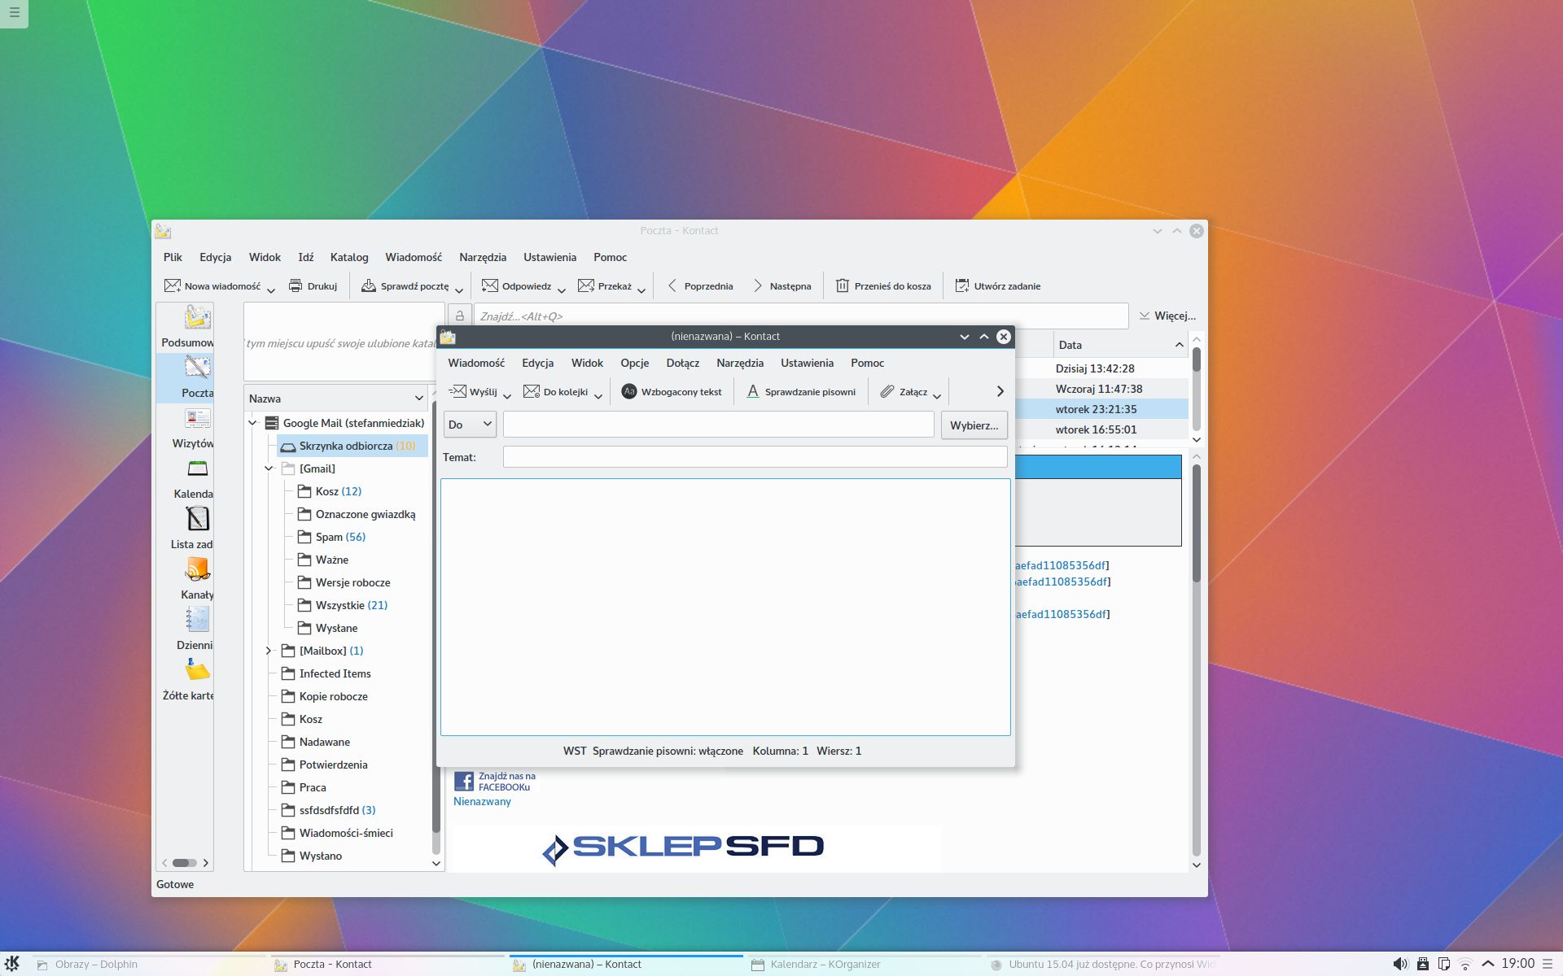Open the Katalog menu
The width and height of the screenshot is (1563, 976).
[x=348, y=257]
